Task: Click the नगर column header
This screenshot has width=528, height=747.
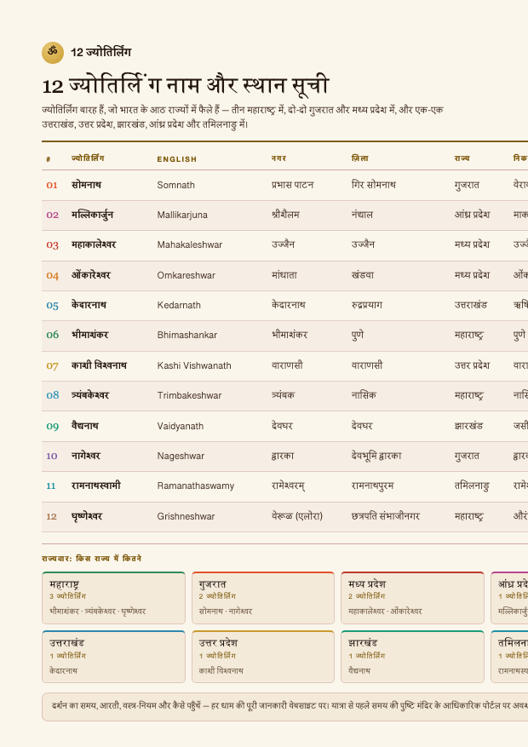Action: tap(278, 158)
